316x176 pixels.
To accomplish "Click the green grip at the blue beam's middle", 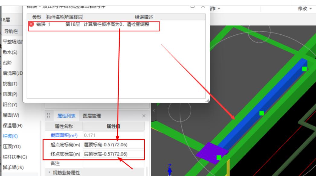I will click(262, 113).
